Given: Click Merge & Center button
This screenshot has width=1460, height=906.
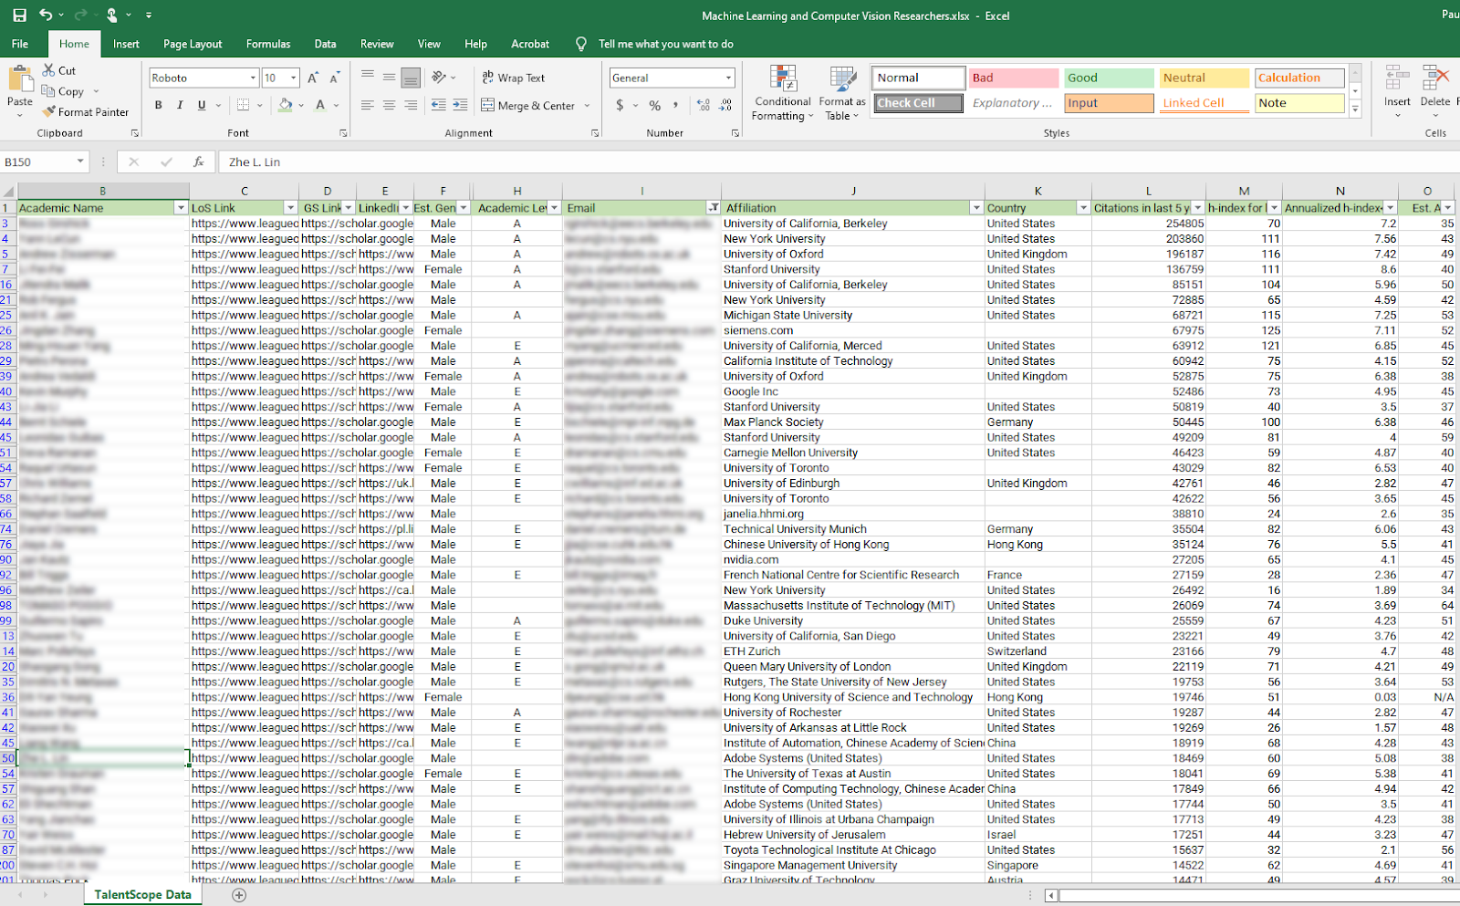Looking at the screenshot, I should point(528,106).
